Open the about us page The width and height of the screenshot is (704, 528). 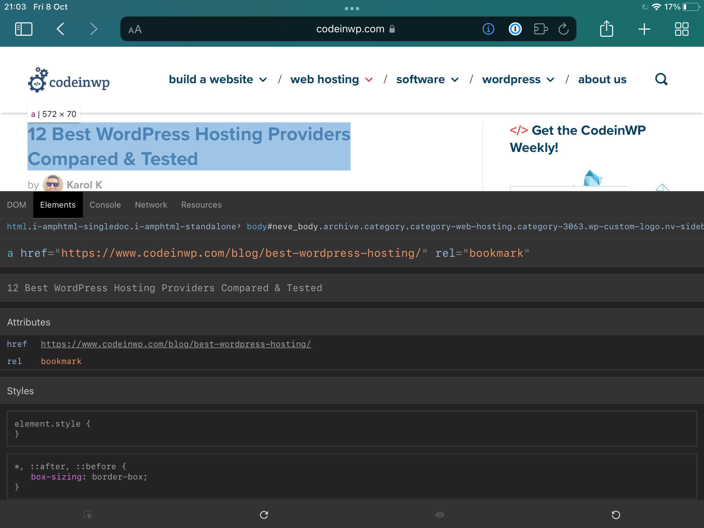click(x=602, y=79)
